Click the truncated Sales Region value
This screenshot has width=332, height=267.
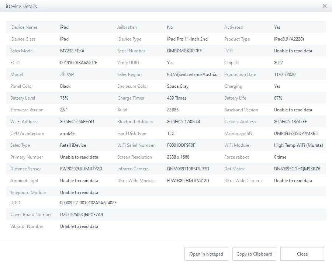pyautogui.click(x=193, y=74)
